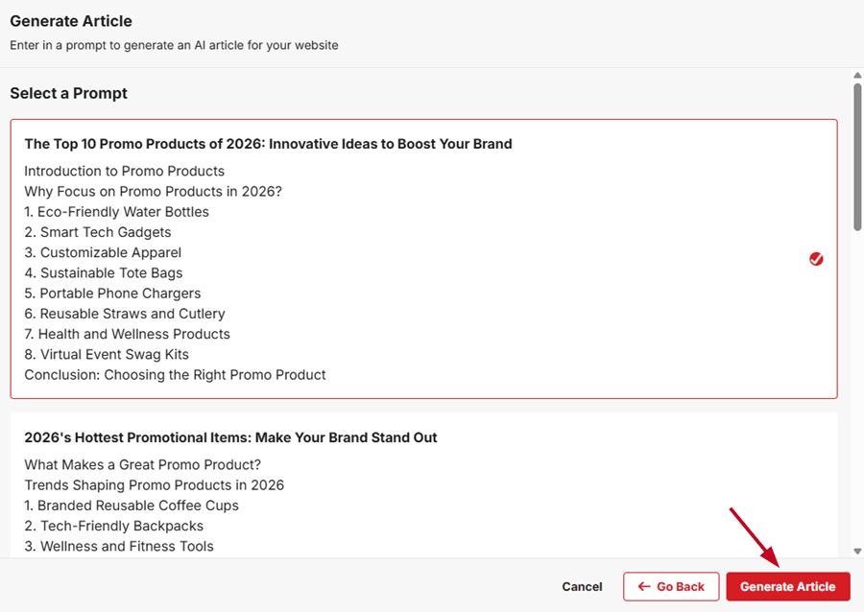Image resolution: width=864 pixels, height=612 pixels.
Task: Click the scrollbar down arrow
Action: (857, 552)
